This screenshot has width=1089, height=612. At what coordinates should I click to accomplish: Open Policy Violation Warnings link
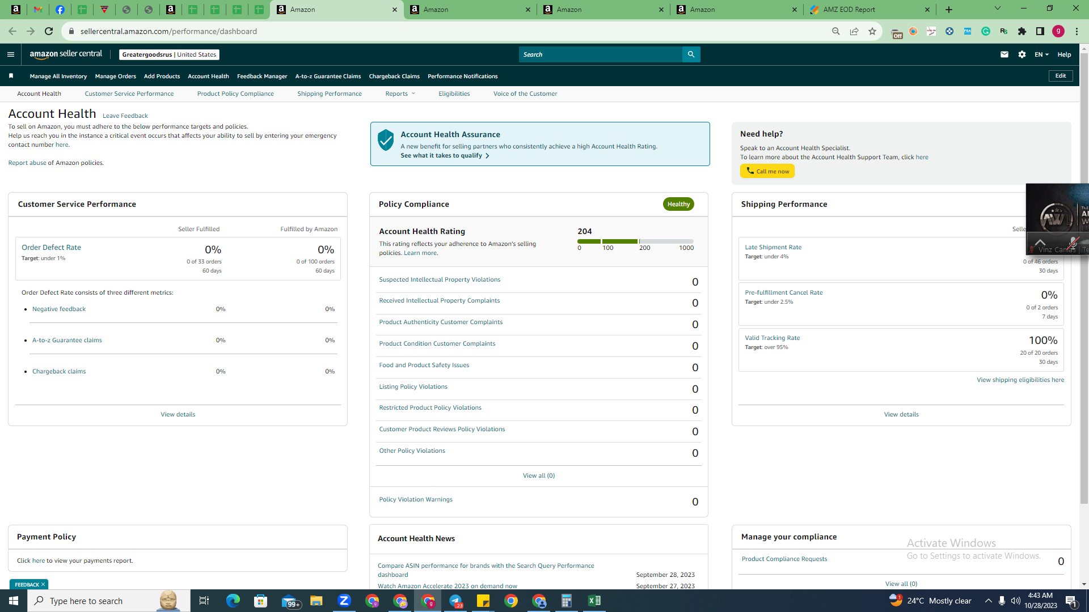coord(416,499)
